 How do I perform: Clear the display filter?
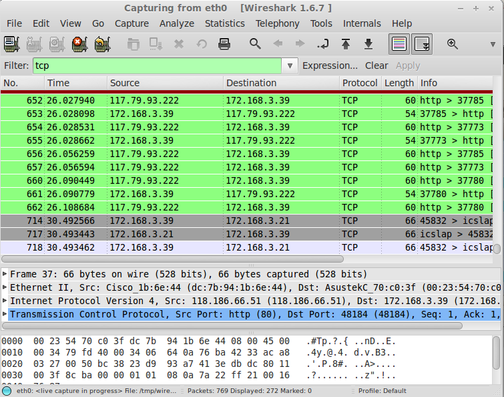point(376,65)
